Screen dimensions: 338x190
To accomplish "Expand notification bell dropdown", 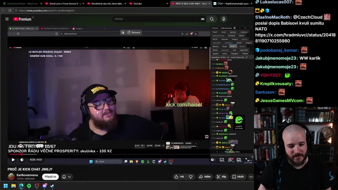I will point(67,177).
